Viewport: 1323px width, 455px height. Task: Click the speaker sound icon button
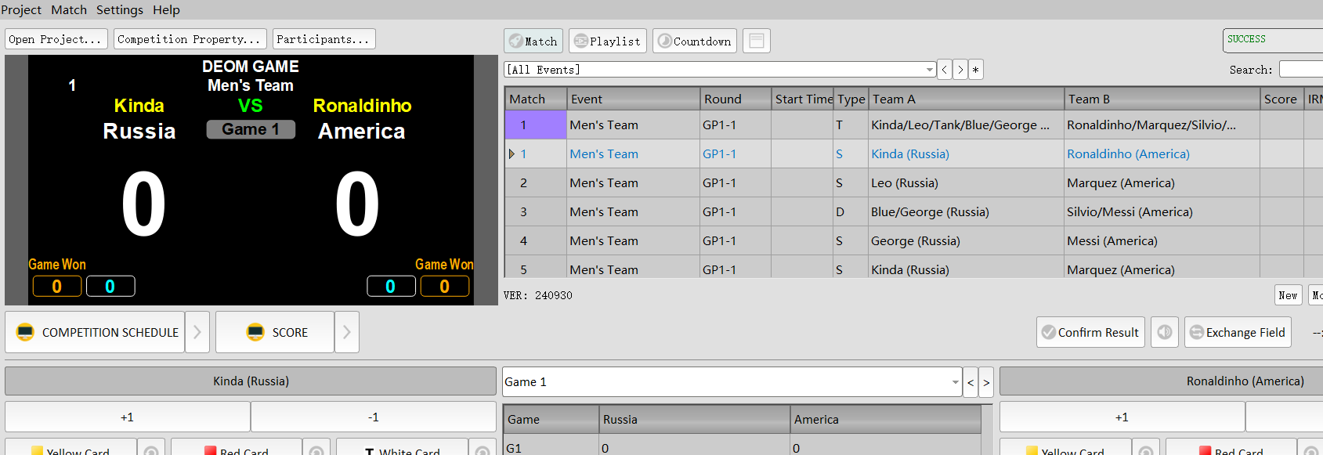click(x=1164, y=332)
